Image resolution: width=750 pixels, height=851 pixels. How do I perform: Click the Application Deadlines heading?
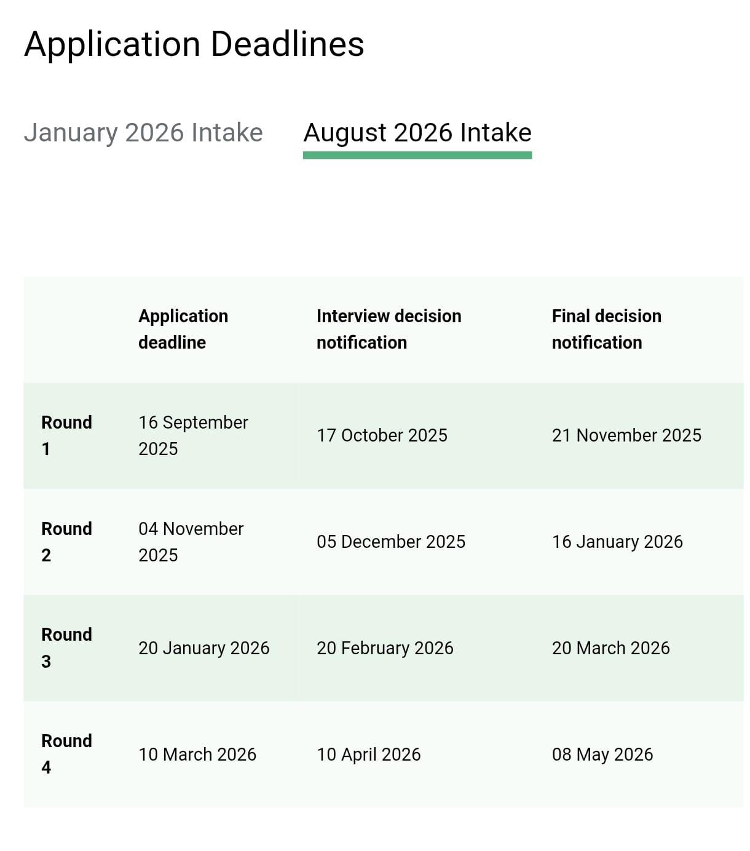tap(194, 44)
